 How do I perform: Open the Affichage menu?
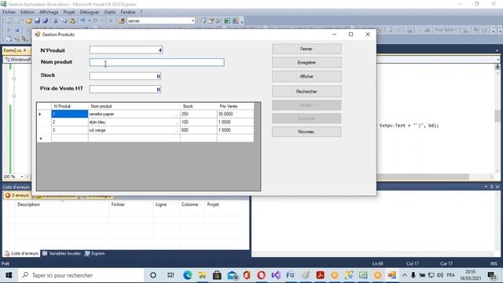pos(49,12)
